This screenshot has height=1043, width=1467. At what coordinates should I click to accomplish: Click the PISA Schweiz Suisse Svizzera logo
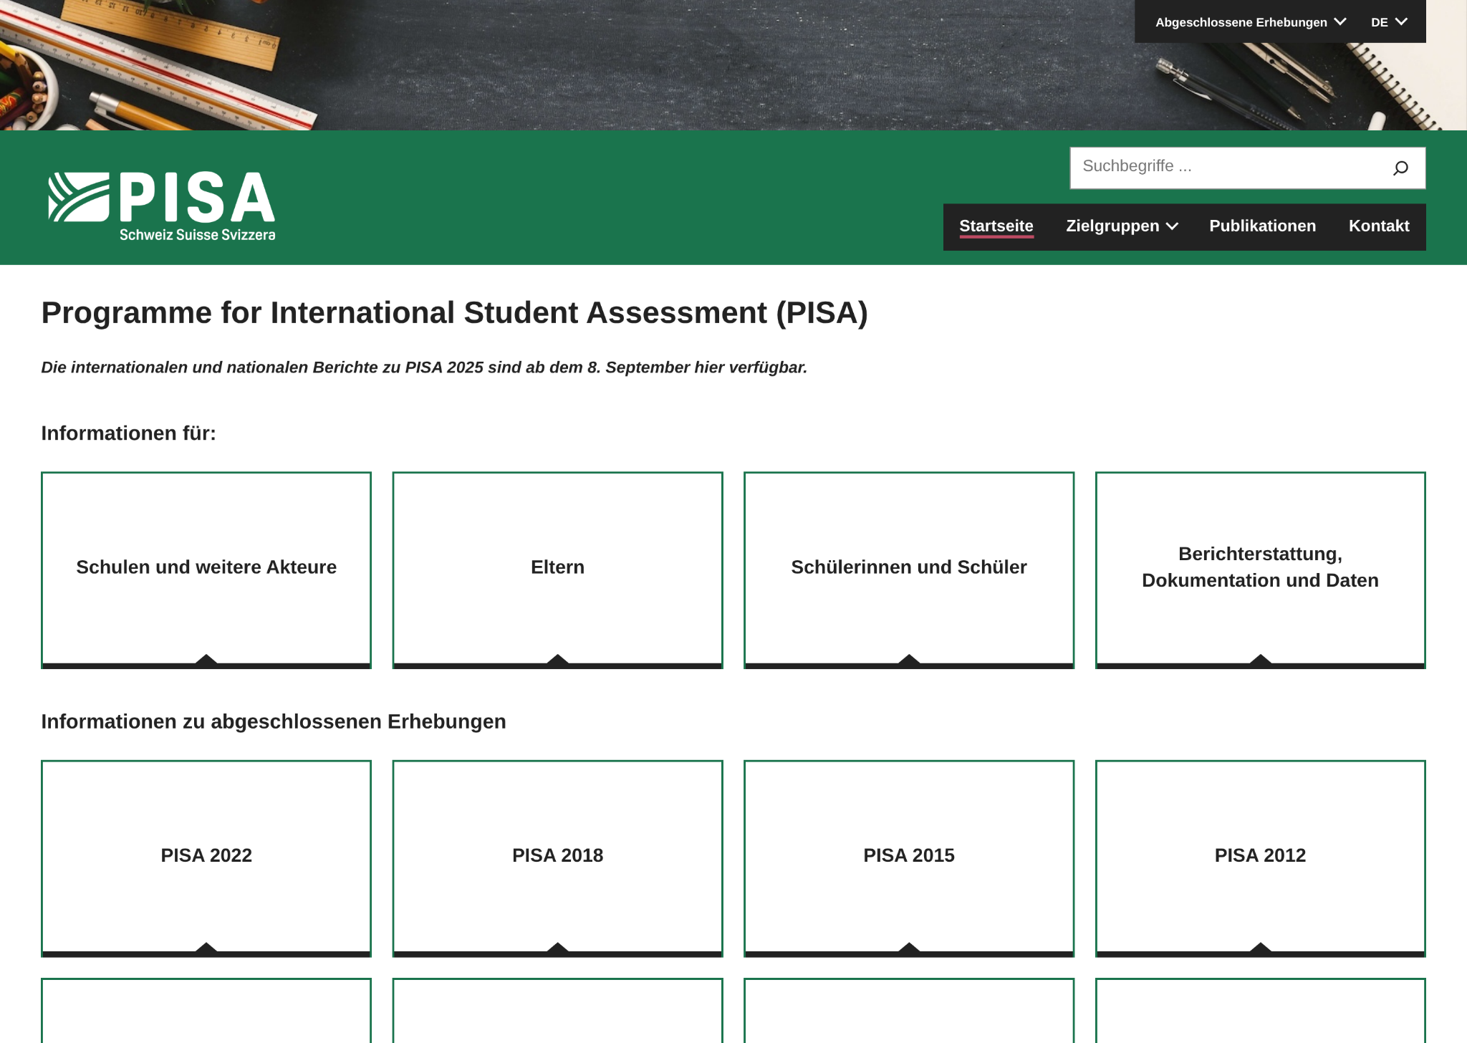click(162, 206)
